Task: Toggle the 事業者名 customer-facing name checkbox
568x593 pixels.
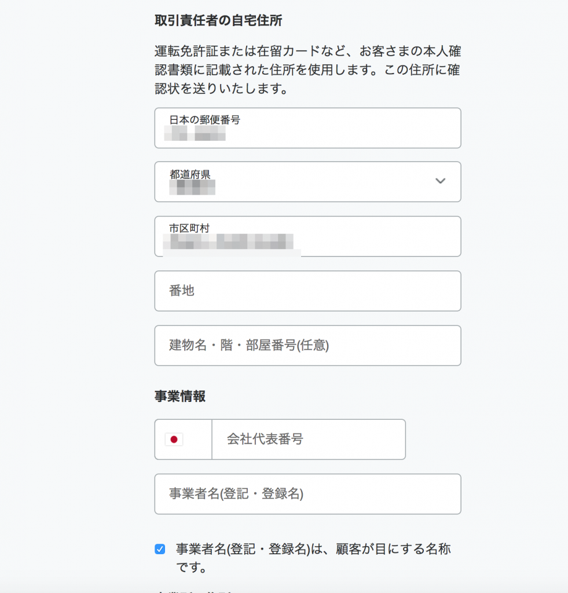Action: [x=160, y=549]
